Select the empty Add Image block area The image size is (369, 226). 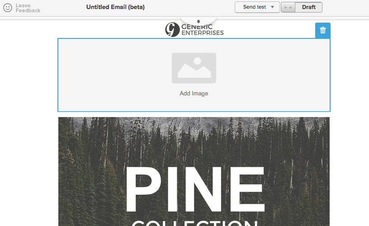pos(194,75)
